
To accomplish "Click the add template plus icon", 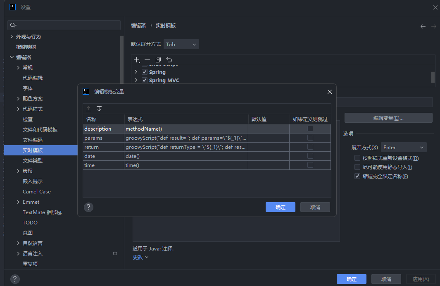I will [x=137, y=60].
